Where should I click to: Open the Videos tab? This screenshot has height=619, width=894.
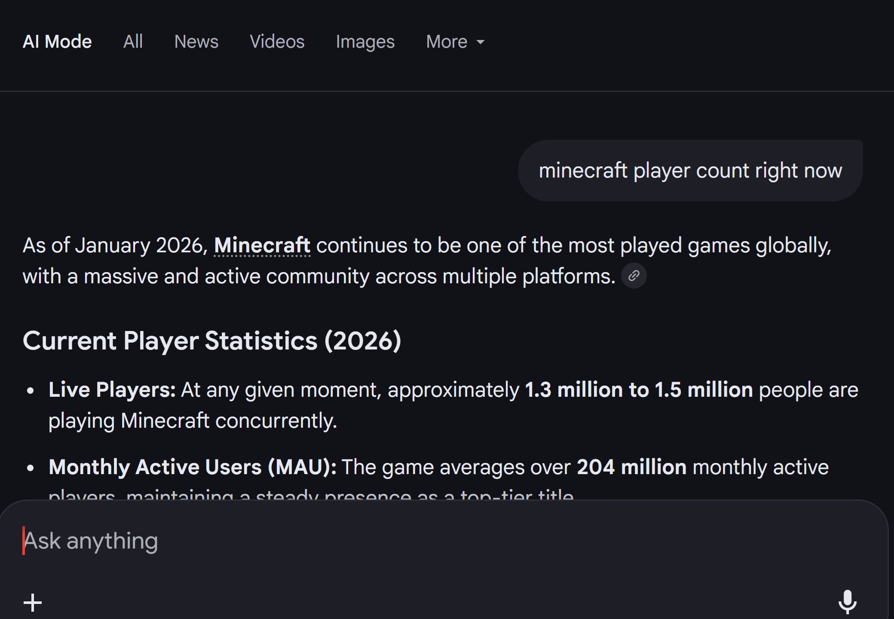tap(277, 42)
